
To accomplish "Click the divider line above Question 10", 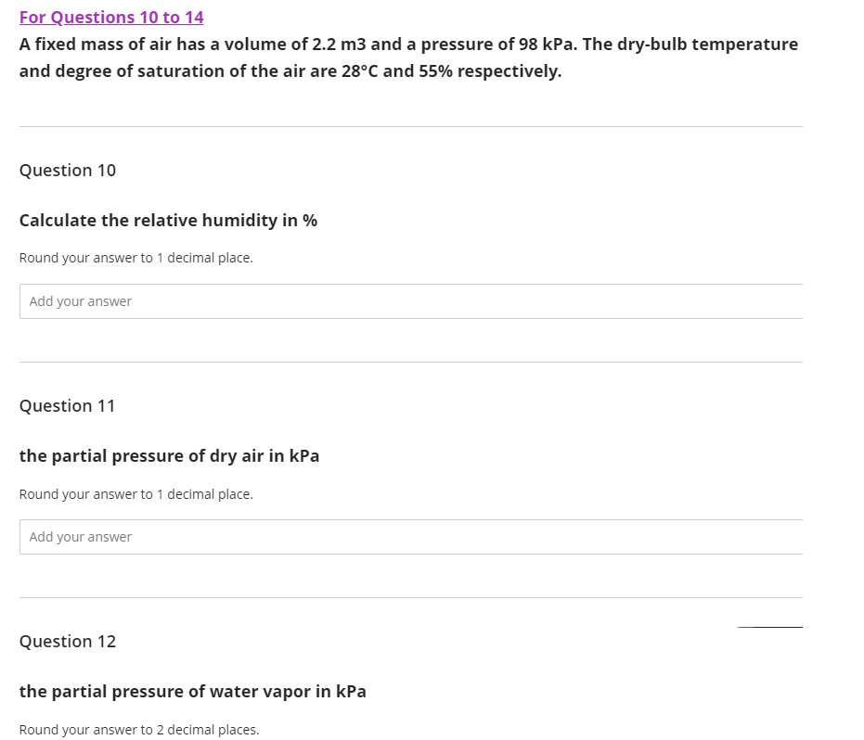I will click(411, 127).
